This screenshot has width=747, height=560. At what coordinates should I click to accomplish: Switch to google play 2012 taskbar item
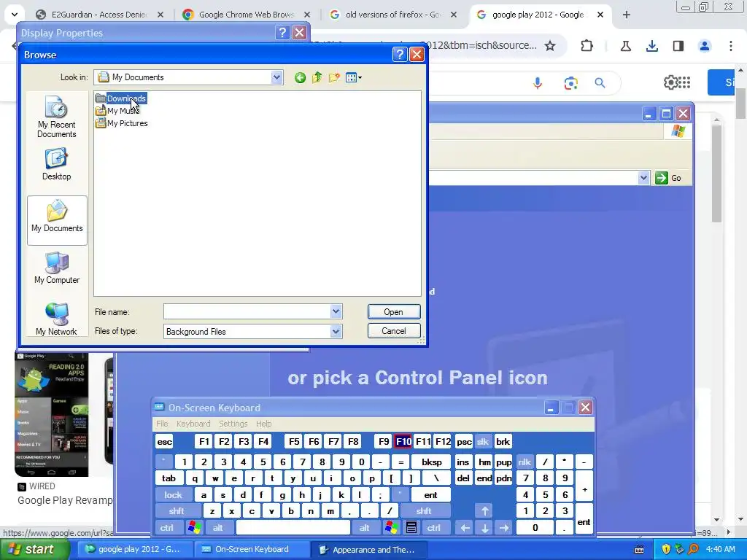pyautogui.click(x=134, y=550)
